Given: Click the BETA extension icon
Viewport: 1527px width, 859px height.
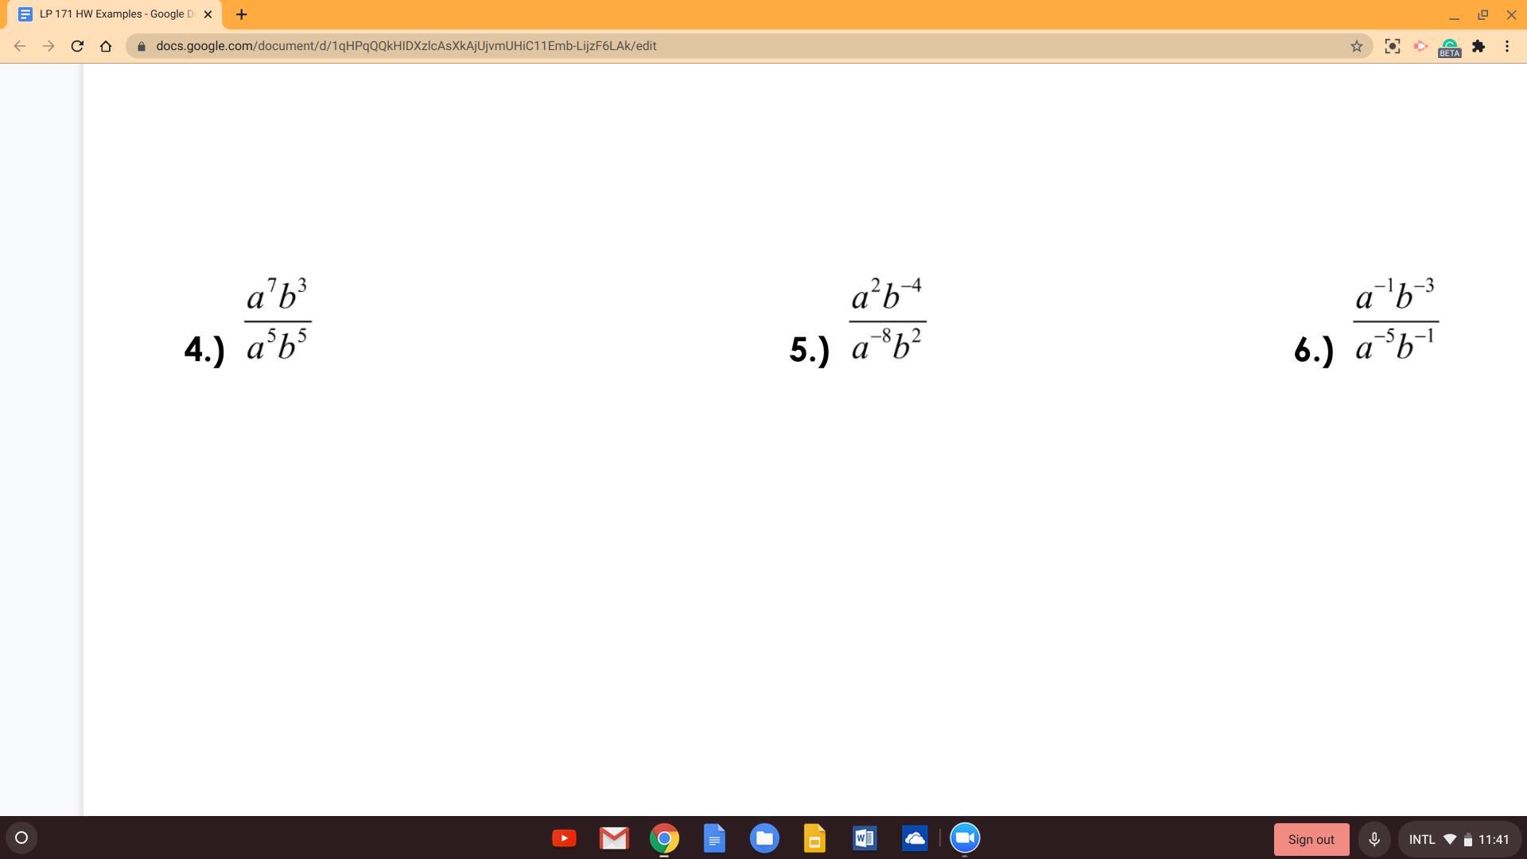Looking at the screenshot, I should [1449, 47].
